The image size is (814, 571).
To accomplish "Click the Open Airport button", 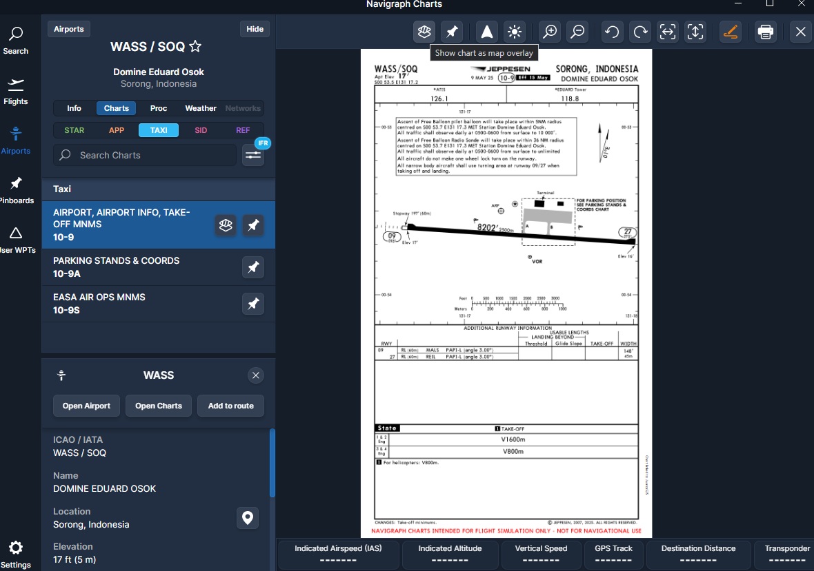I will pyautogui.click(x=86, y=406).
